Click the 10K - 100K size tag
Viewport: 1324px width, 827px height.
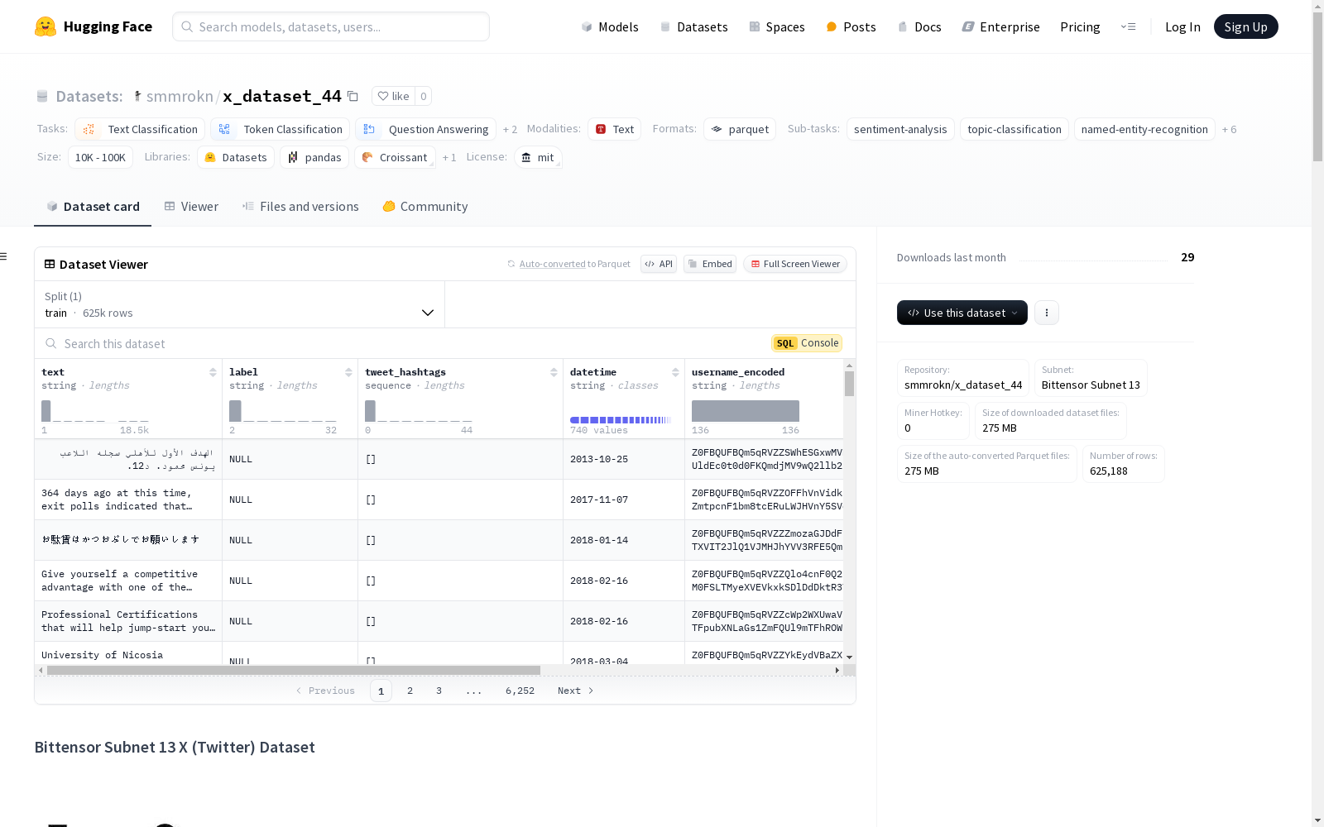coord(100,157)
